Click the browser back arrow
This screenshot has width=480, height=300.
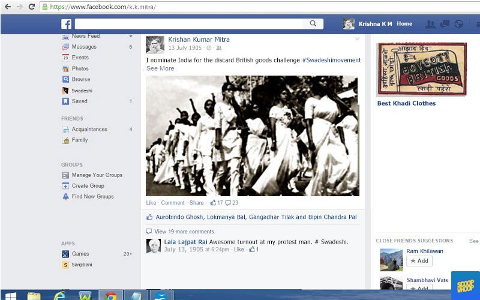(8, 7)
